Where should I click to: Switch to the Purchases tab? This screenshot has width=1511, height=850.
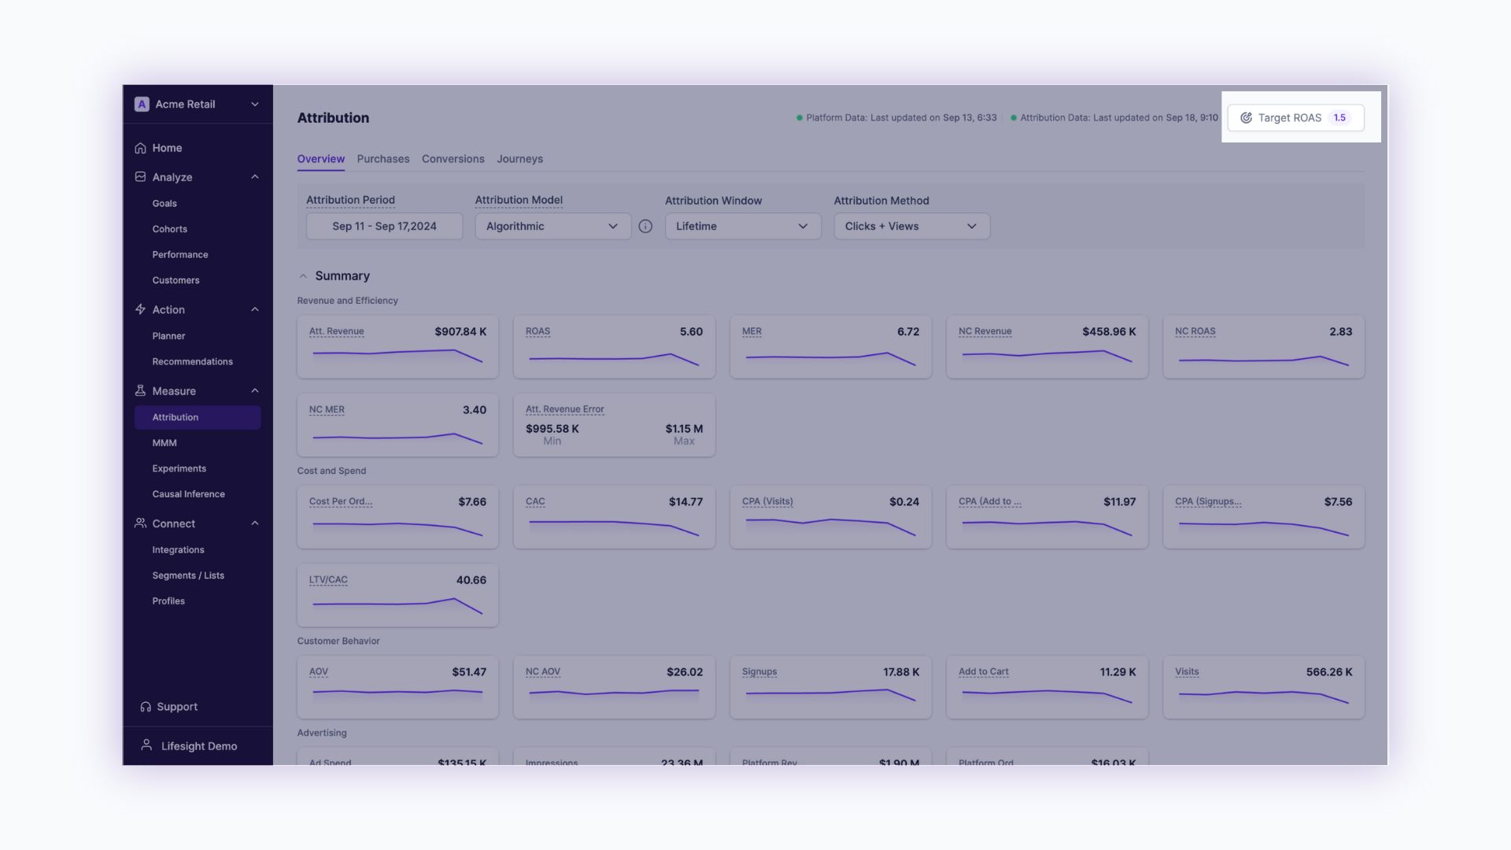[x=383, y=159]
